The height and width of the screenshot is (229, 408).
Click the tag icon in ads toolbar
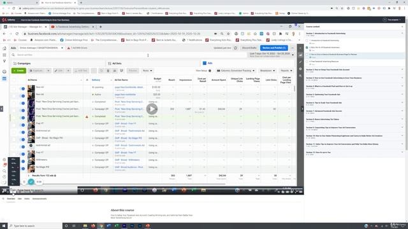(121, 71)
